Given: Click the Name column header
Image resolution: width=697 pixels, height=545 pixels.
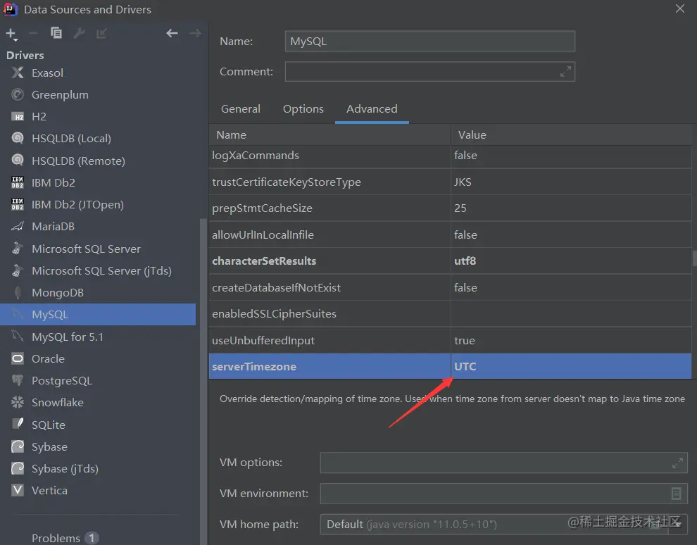Looking at the screenshot, I should (x=329, y=134).
